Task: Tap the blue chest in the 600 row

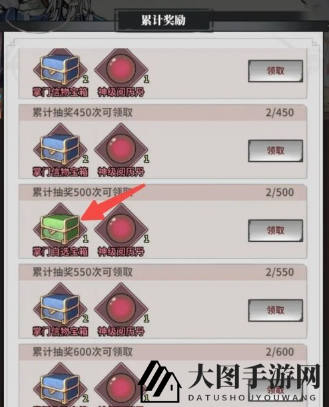Action: (x=60, y=384)
